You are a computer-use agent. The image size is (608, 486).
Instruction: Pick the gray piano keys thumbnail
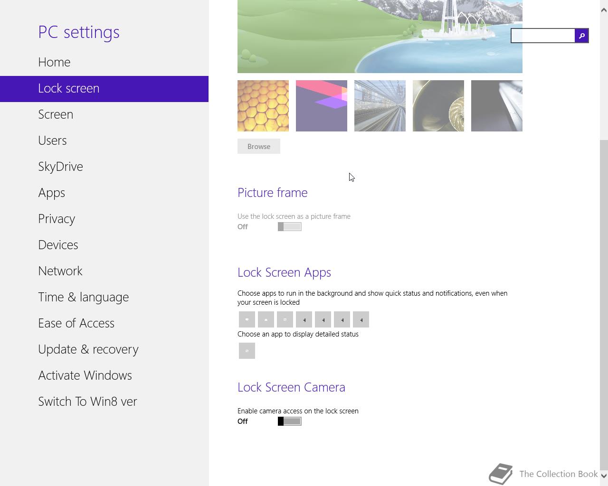(x=497, y=106)
